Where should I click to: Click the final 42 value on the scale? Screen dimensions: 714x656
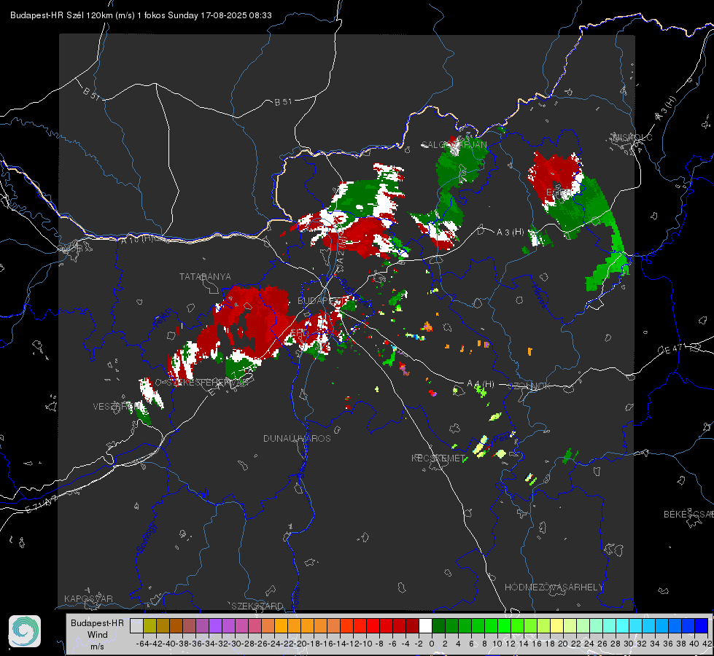(x=707, y=644)
